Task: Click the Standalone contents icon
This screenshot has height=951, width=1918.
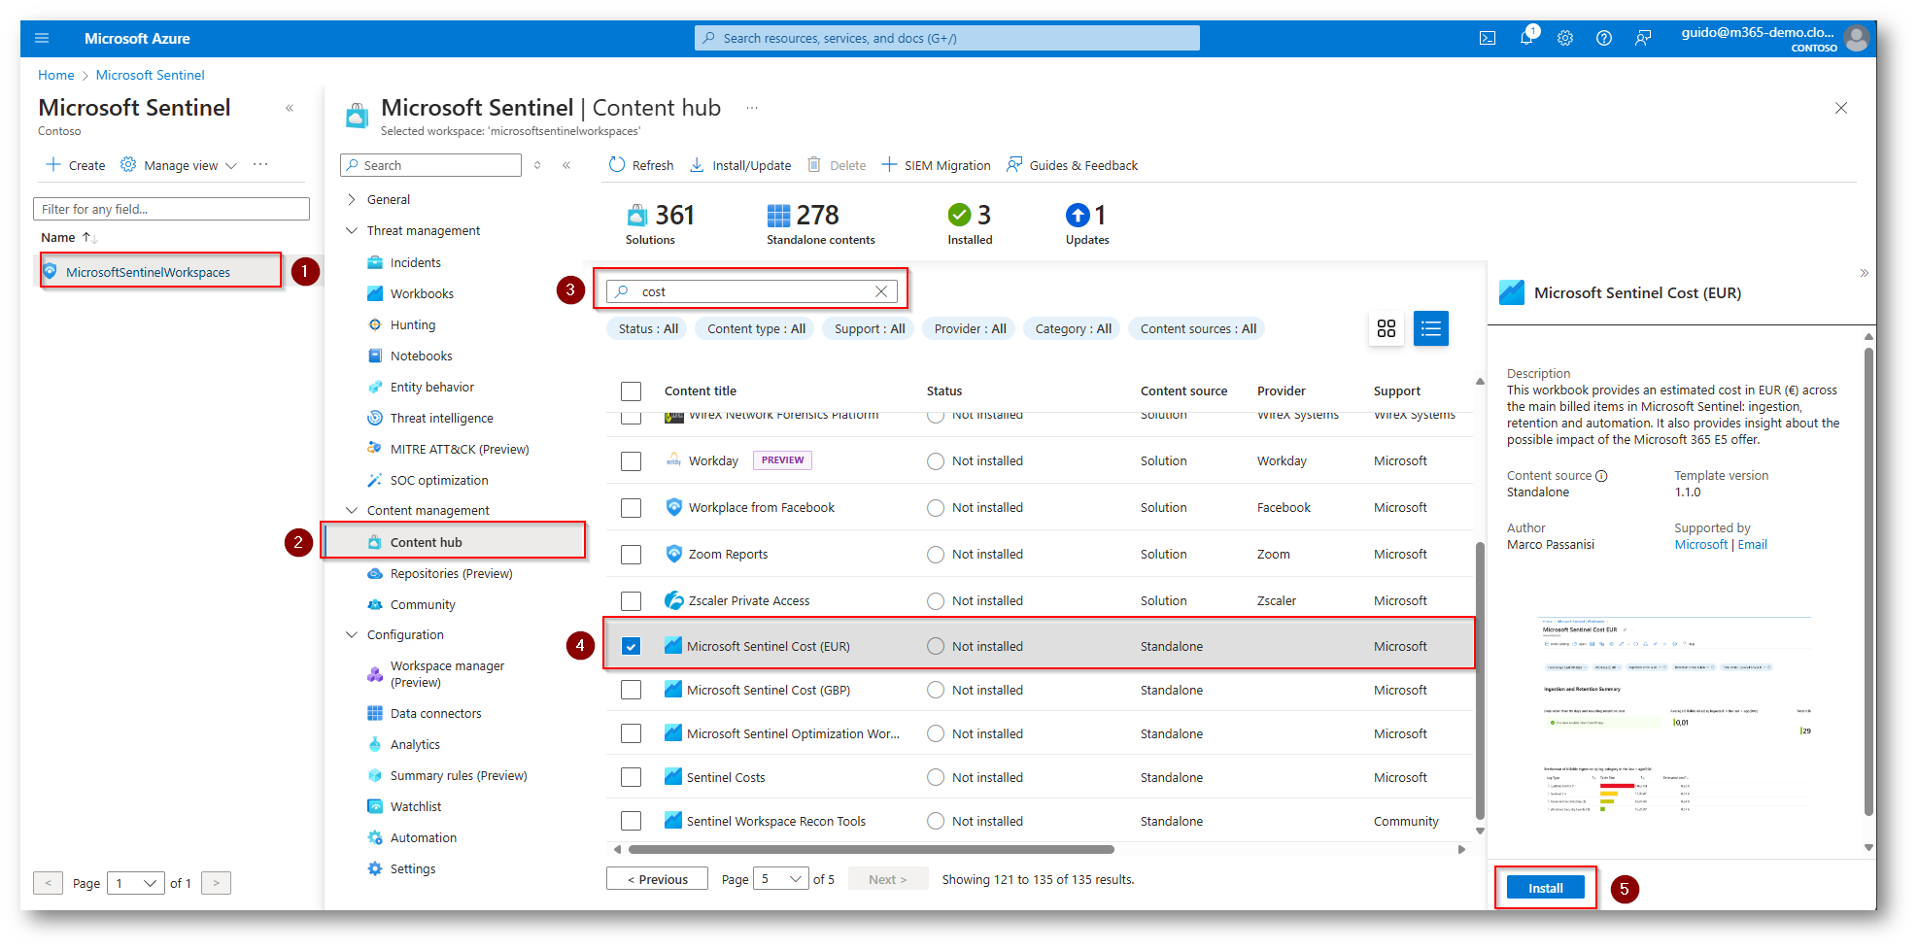Action: click(778, 215)
